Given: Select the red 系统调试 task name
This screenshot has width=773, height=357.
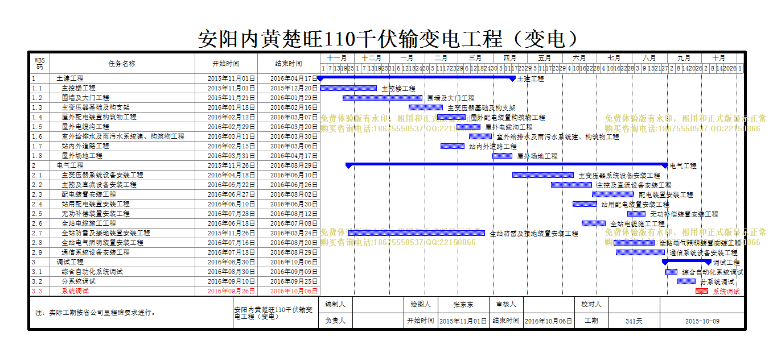Looking at the screenshot, I should tap(75, 291).
